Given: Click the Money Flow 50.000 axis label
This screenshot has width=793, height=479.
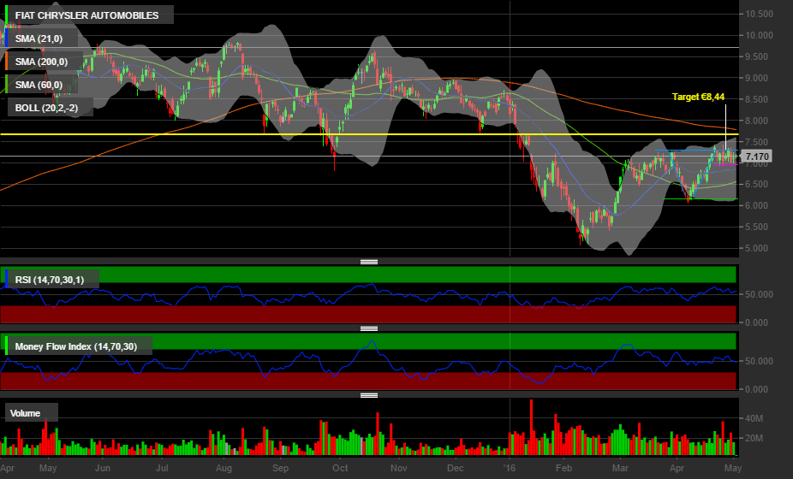Looking at the screenshot, I should [759, 361].
